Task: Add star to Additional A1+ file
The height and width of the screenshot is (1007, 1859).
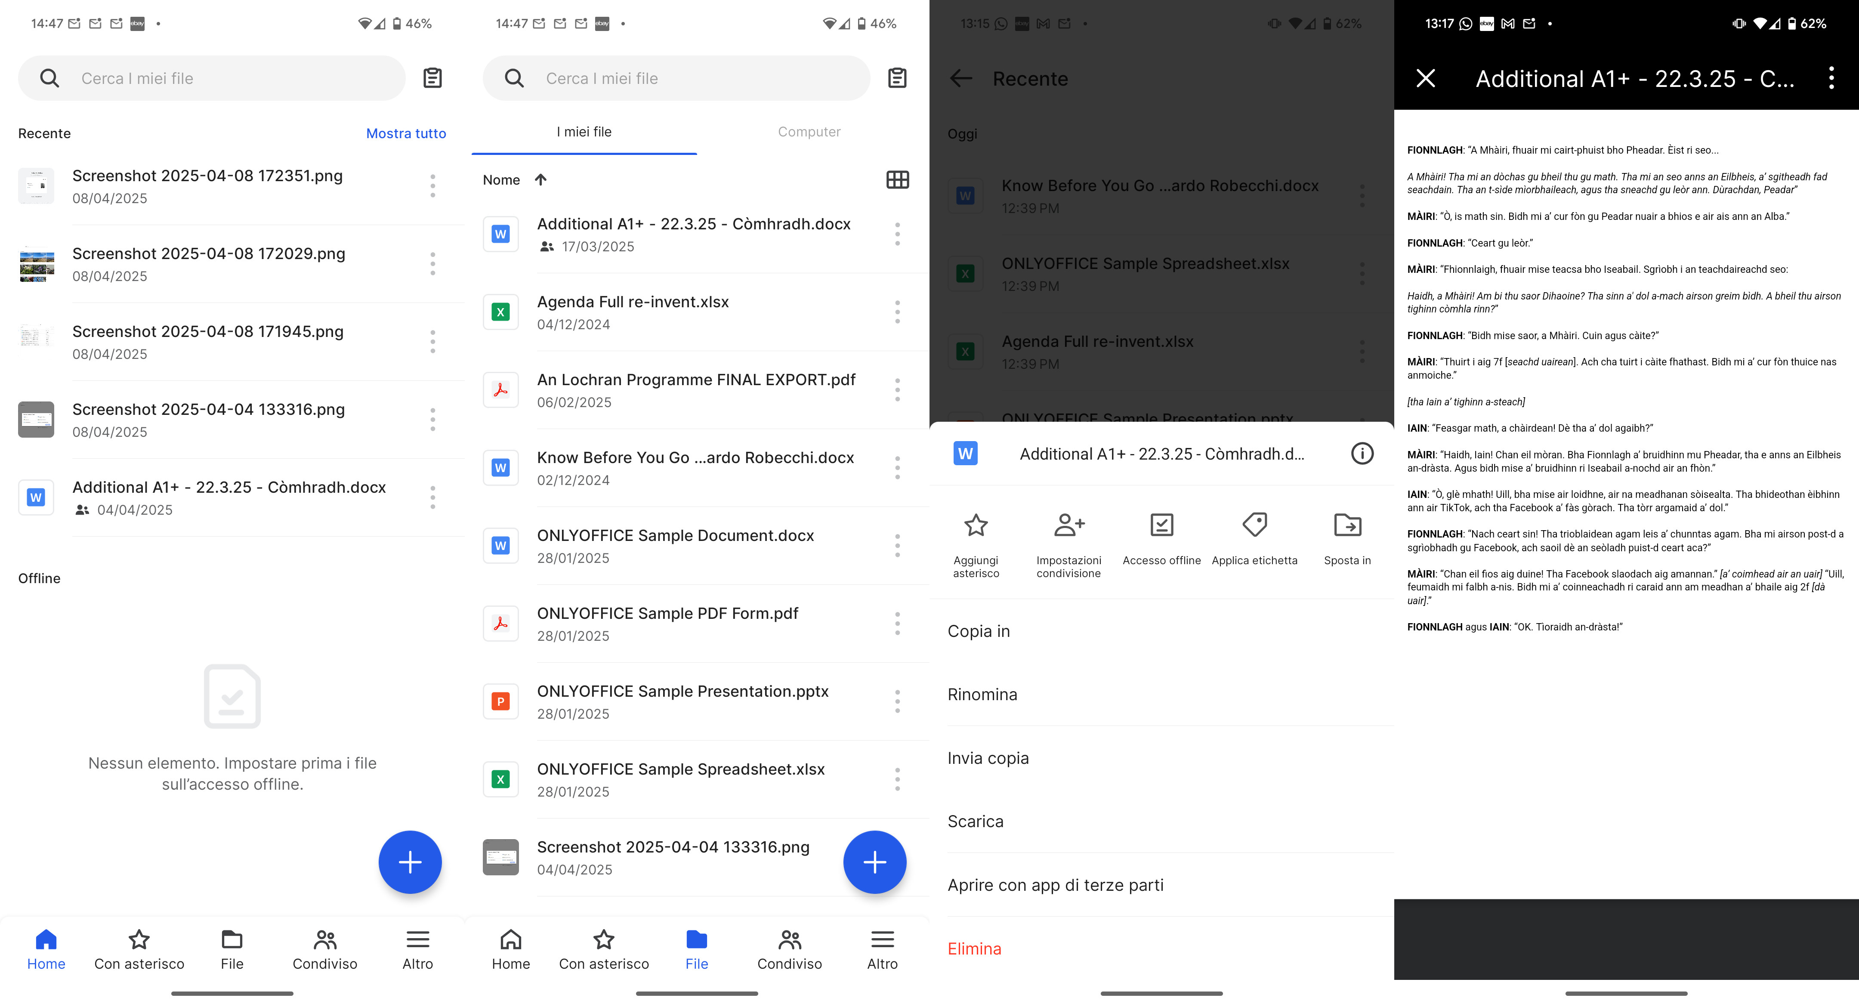Action: pyautogui.click(x=976, y=544)
